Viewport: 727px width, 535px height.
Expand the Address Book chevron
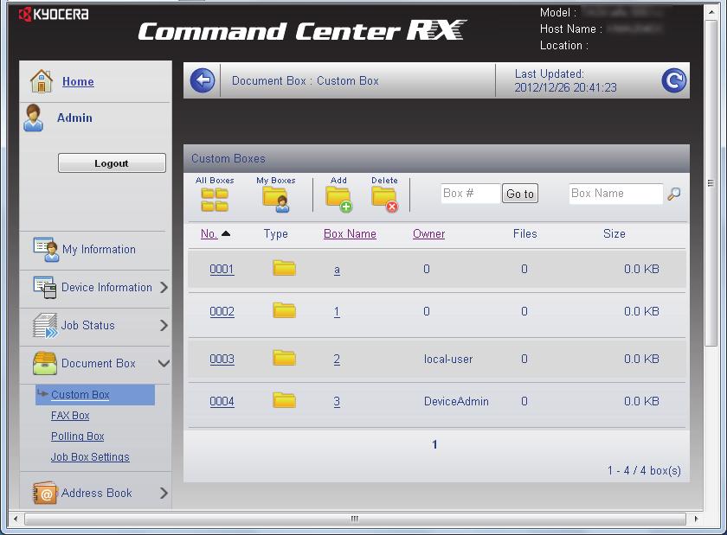coord(164,493)
